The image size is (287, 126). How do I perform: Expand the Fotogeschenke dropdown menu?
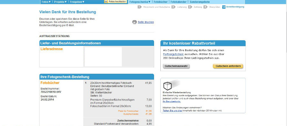pos(140,2)
